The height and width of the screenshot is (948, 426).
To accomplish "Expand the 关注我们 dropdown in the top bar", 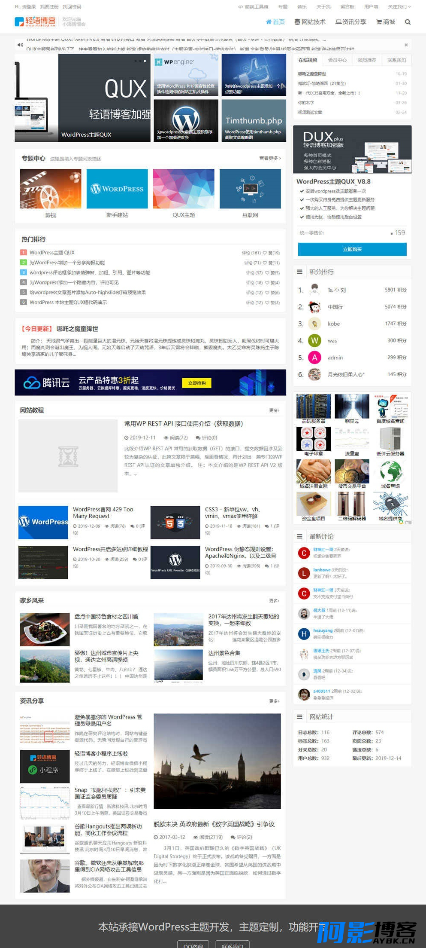I will point(399,7).
